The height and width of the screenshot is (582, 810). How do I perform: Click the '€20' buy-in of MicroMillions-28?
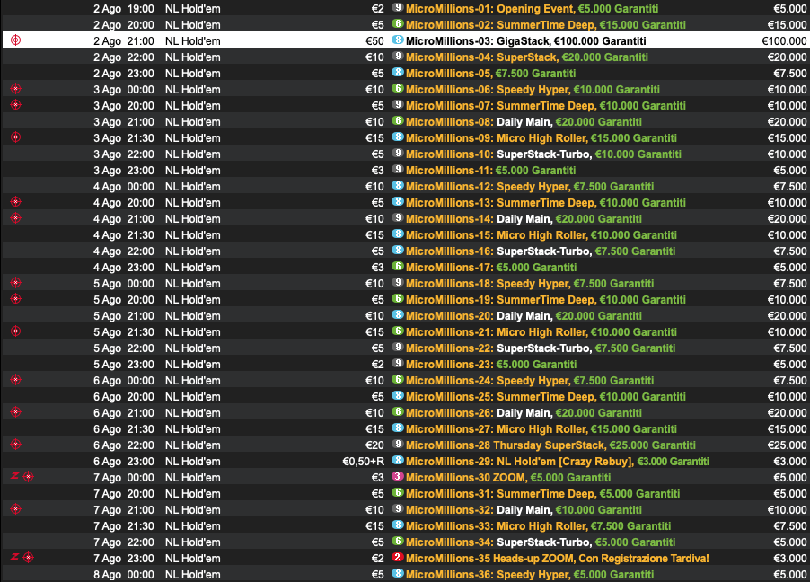[374, 445]
